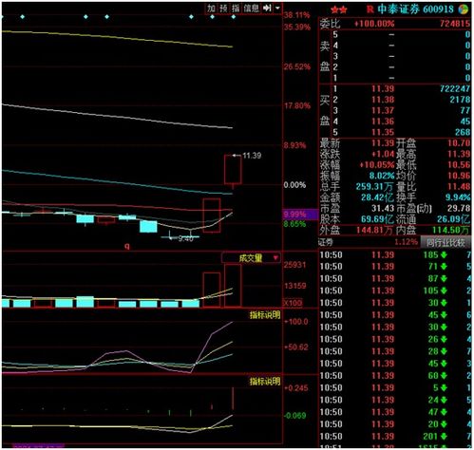Screen dimensions: 474x450
Task: Click the red R margin-trading icon
Action: click(x=370, y=9)
